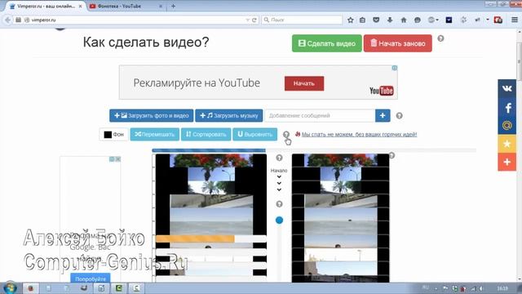522x294 pixels.
Task: Open bookmarks list icon in toolbar
Action: [362, 20]
